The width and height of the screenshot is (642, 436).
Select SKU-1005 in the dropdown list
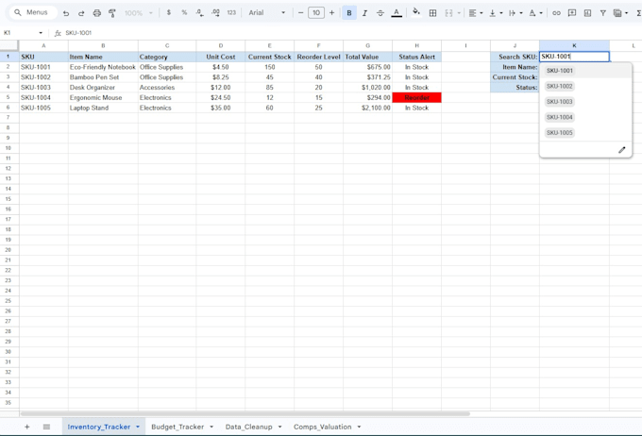coord(560,133)
